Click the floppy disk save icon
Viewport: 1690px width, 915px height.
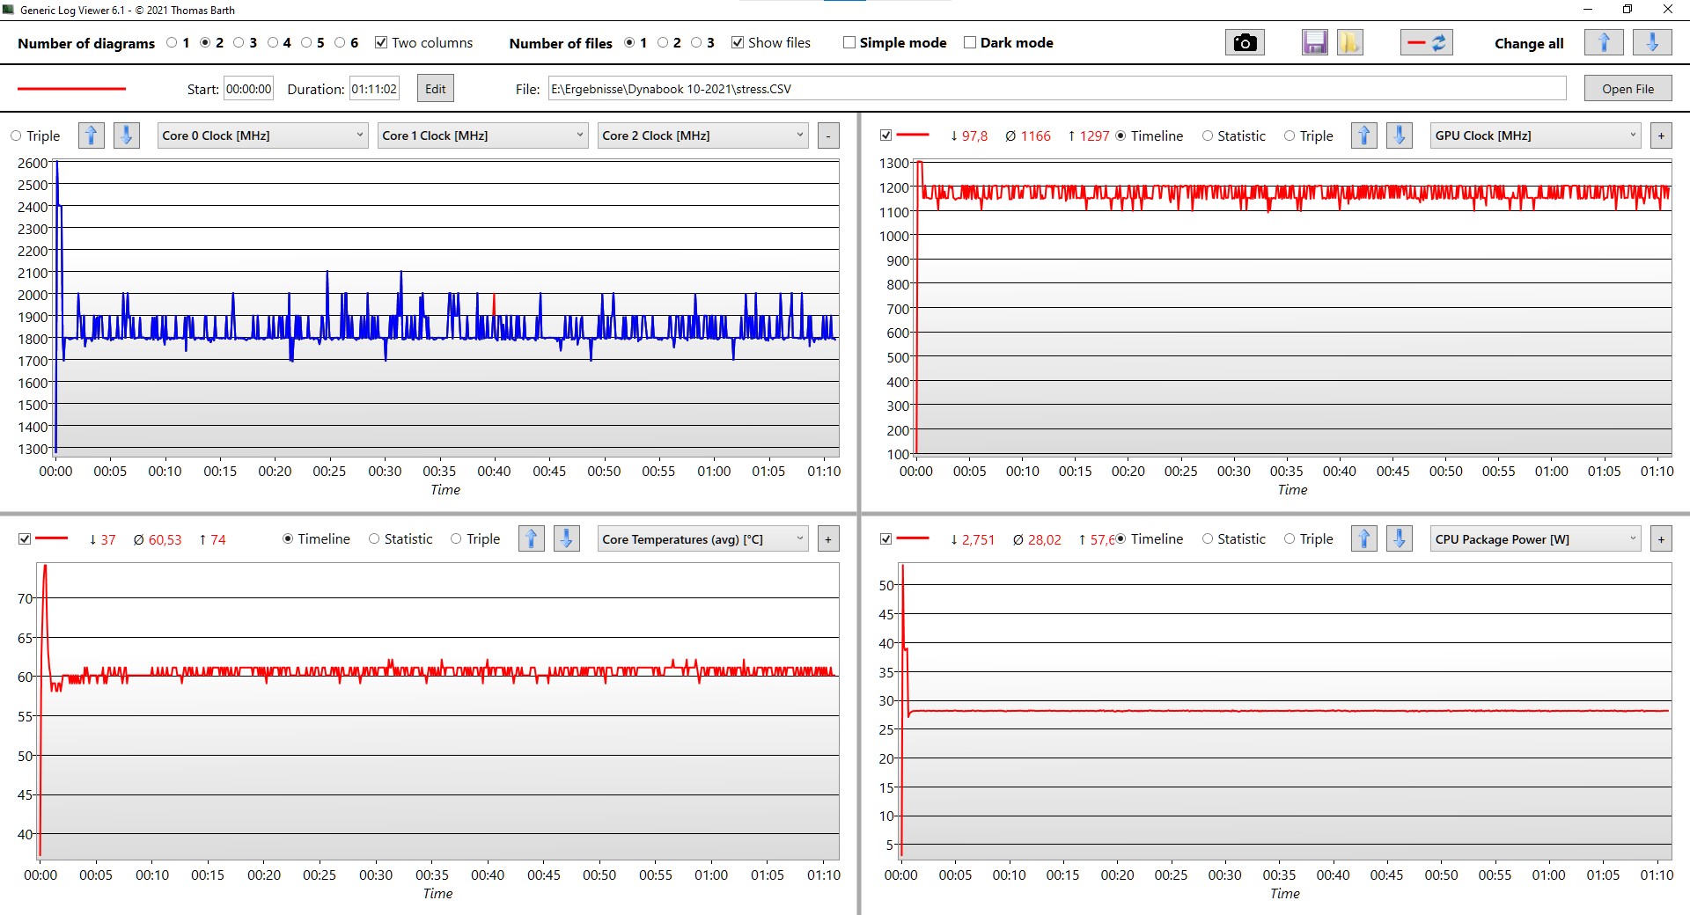(1314, 43)
